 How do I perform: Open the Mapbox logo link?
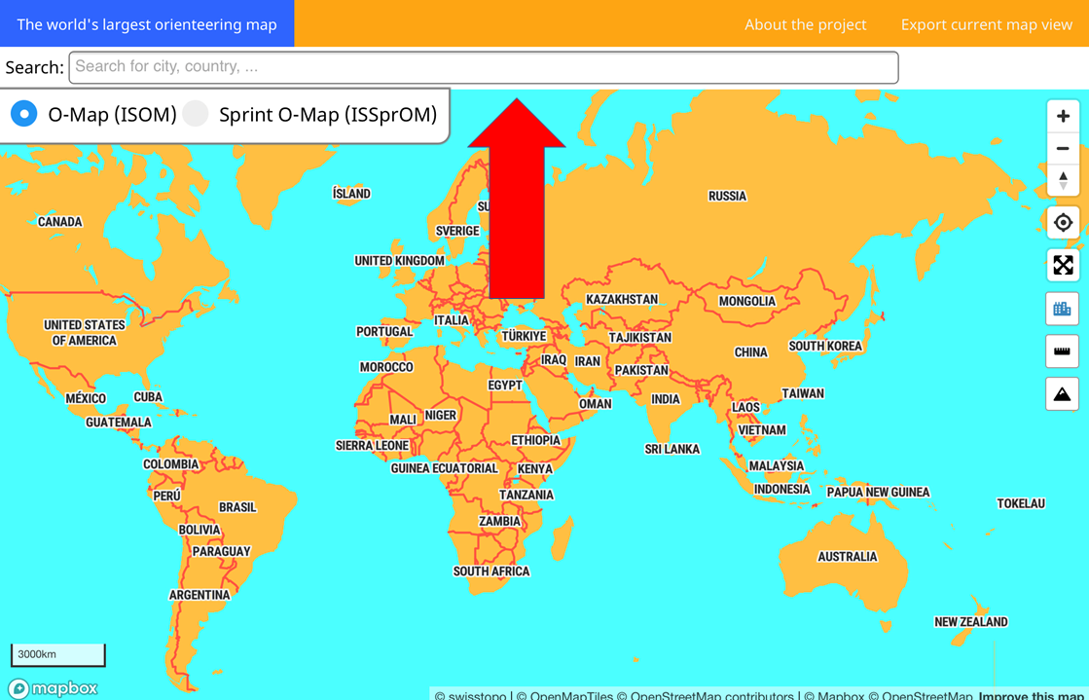[x=54, y=688]
